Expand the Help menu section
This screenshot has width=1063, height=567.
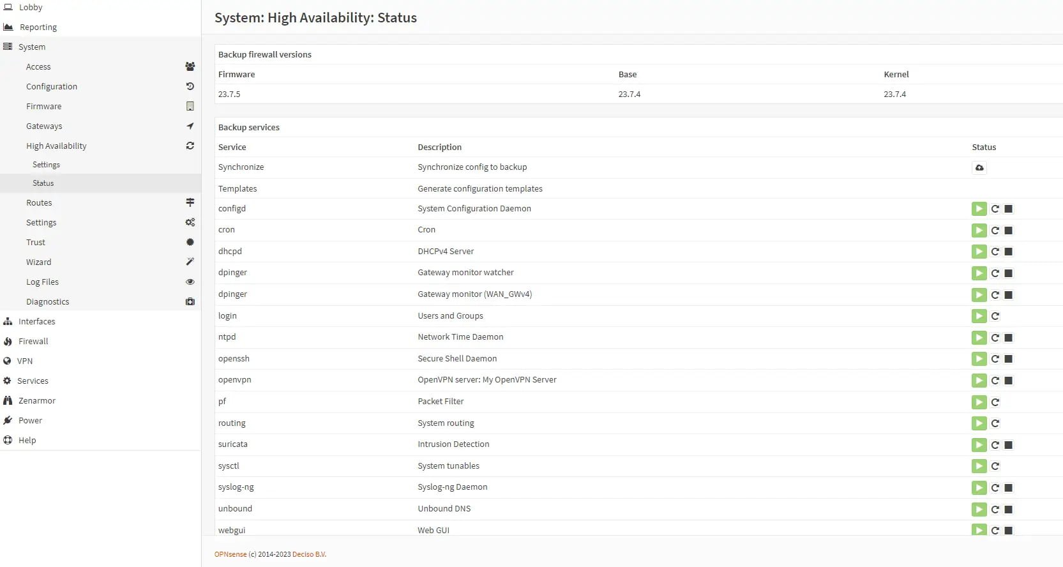click(x=100, y=440)
